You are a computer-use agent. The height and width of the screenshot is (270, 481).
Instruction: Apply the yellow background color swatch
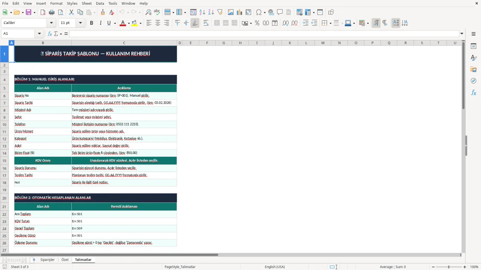point(135,23)
